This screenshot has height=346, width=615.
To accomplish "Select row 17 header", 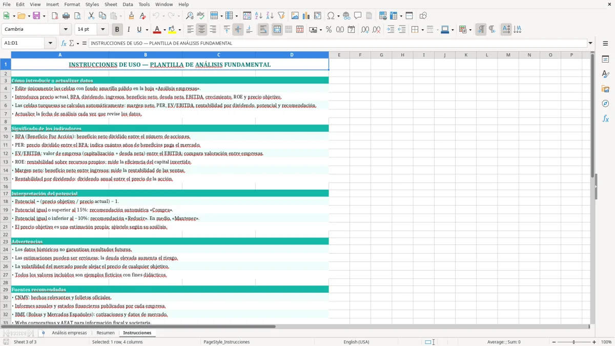I will point(6,194).
